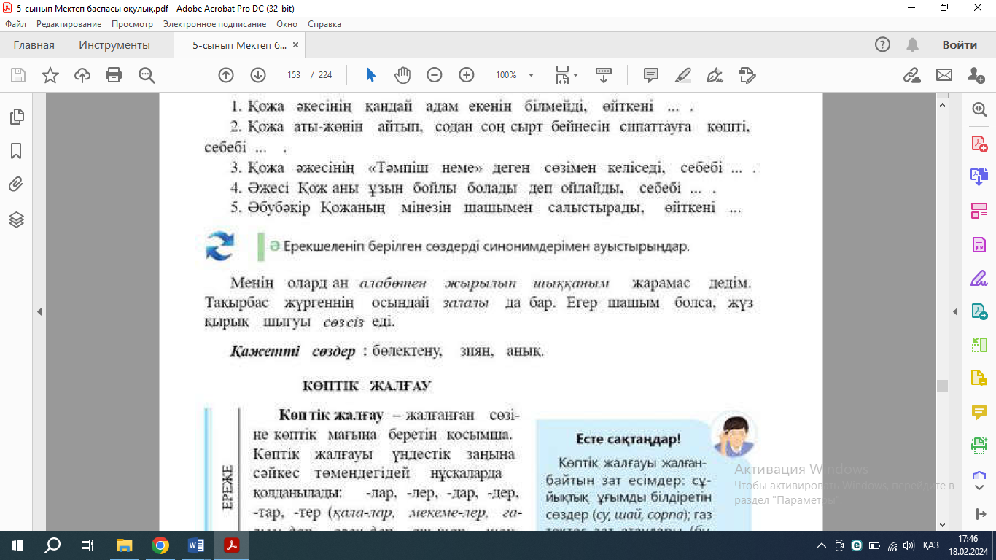The width and height of the screenshot is (996, 560).
Task: Click the stamp/edit tool icon in toolbar
Action: pyautogui.click(x=747, y=75)
